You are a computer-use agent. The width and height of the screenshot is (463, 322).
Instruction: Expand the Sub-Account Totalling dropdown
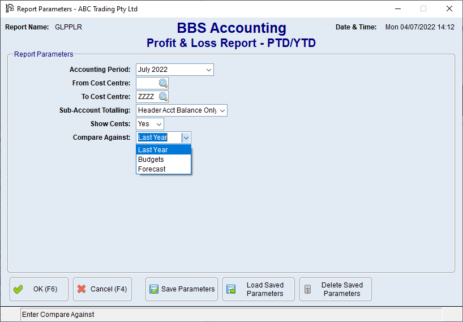coord(222,110)
